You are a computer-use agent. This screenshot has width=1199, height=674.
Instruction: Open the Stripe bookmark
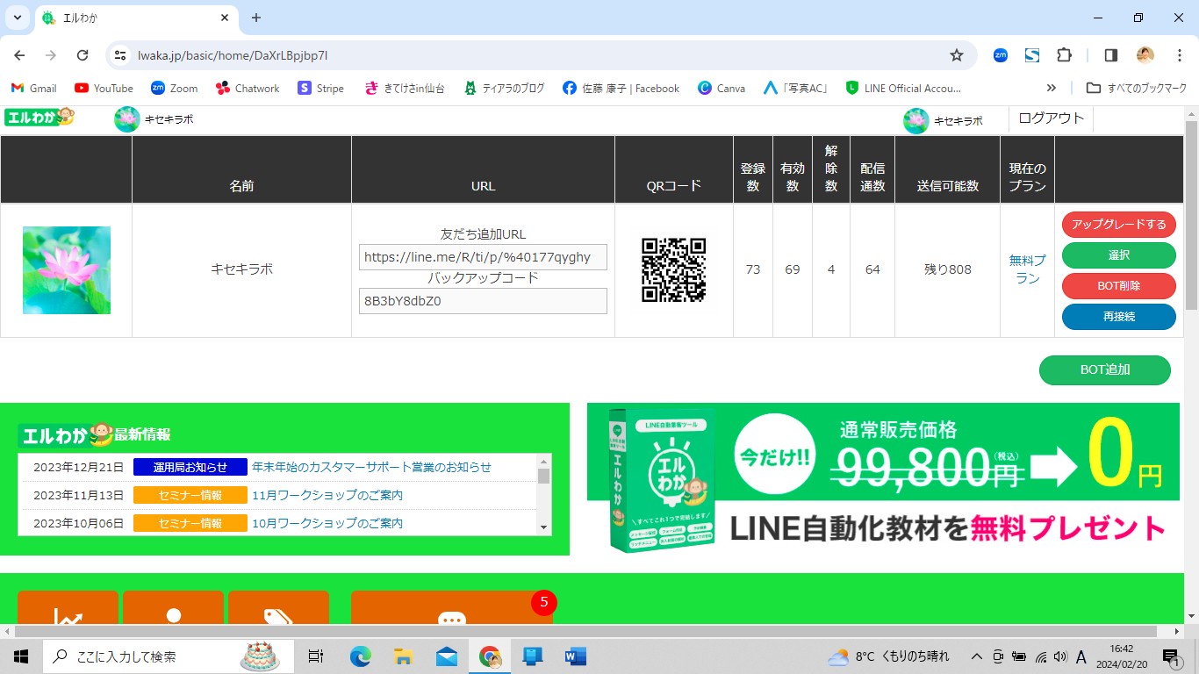[x=320, y=88]
